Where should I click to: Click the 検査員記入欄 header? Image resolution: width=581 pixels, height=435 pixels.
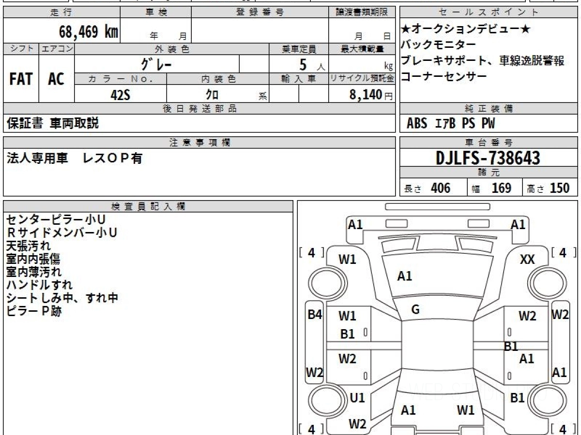coord(148,206)
